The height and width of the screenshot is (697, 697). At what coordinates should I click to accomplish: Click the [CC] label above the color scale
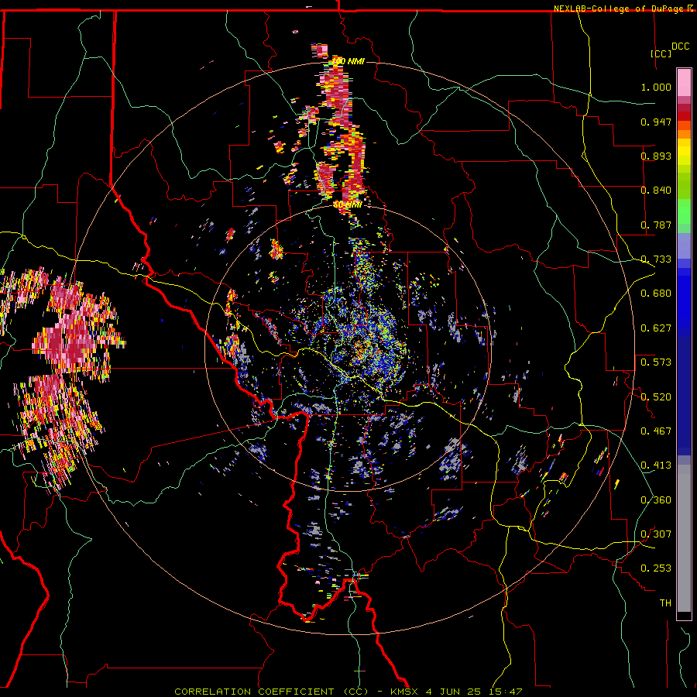click(661, 53)
